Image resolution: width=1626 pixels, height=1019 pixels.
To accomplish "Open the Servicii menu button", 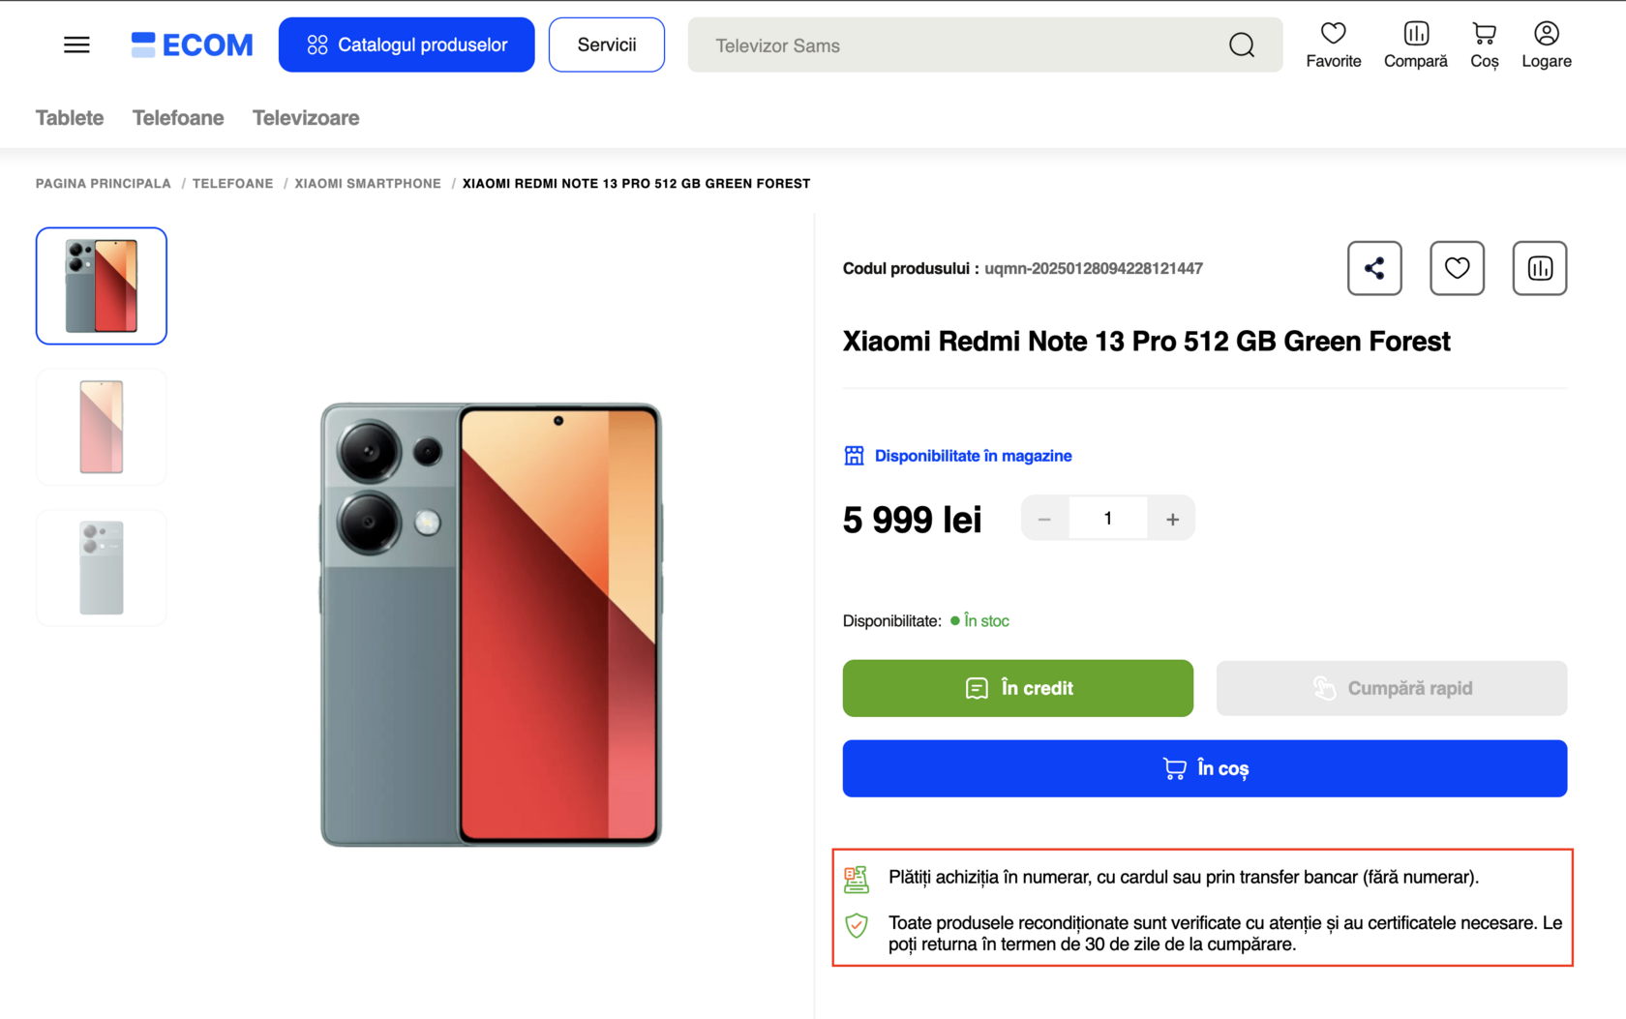I will coord(607,45).
